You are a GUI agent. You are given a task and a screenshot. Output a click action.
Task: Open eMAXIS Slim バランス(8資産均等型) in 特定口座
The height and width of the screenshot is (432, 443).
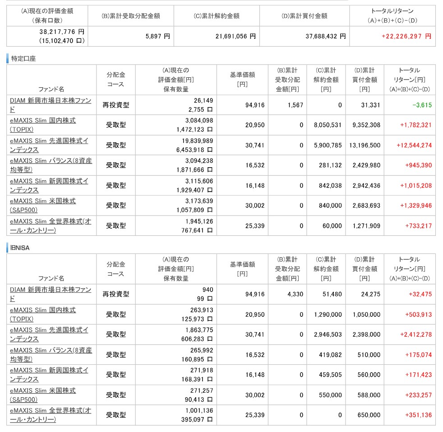coord(51,165)
